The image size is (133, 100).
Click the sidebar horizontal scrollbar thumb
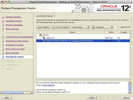(x=13, y=93)
